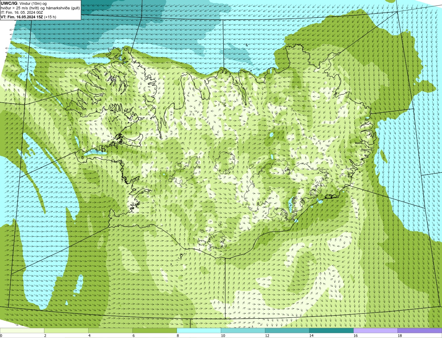The image size is (442, 338).
Task: Click the scale label "8"
Action: tap(178, 336)
